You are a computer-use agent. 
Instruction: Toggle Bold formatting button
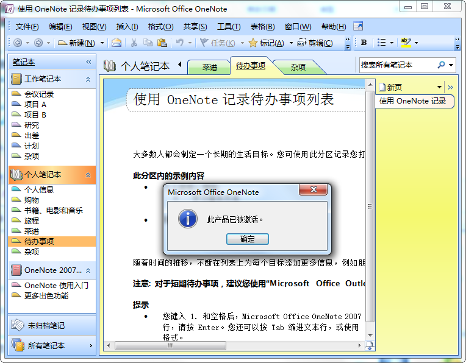pyautogui.click(x=364, y=43)
